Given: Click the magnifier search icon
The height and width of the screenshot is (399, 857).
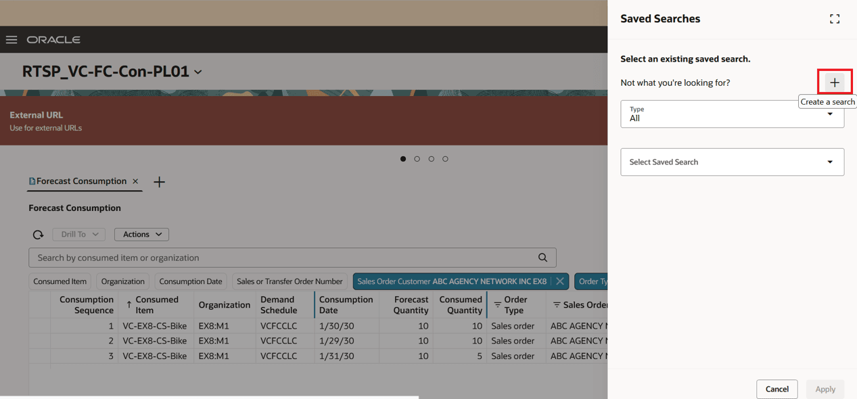Looking at the screenshot, I should [x=542, y=258].
